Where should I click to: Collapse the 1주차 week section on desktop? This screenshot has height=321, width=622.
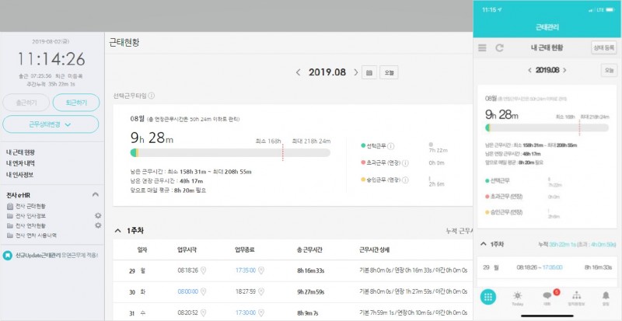click(x=117, y=230)
